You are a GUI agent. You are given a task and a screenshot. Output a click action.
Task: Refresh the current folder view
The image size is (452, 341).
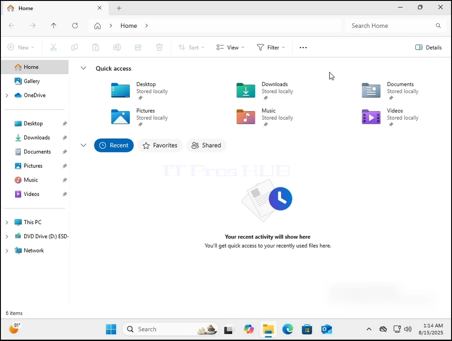75,26
